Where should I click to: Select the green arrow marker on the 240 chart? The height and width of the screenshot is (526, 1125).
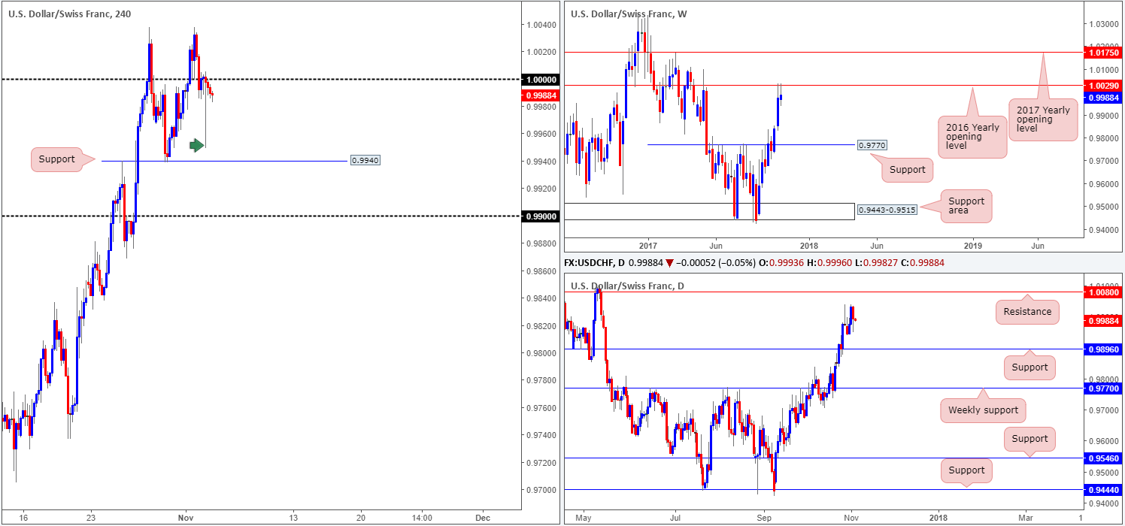tap(197, 145)
